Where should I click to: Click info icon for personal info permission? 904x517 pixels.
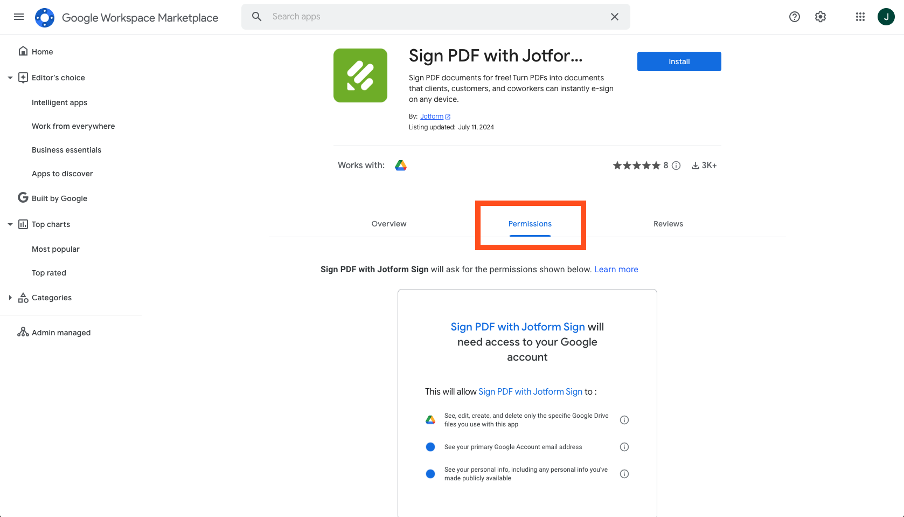pos(624,474)
